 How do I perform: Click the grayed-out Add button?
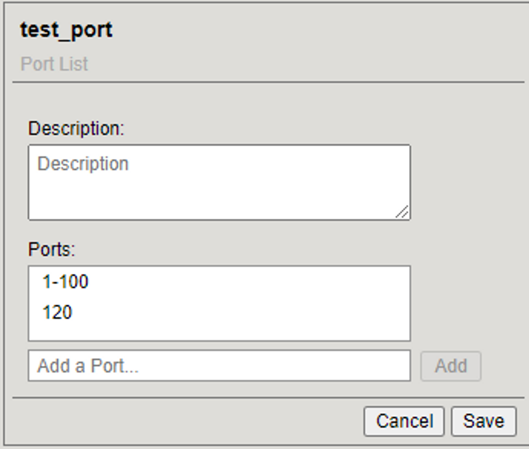point(451,366)
